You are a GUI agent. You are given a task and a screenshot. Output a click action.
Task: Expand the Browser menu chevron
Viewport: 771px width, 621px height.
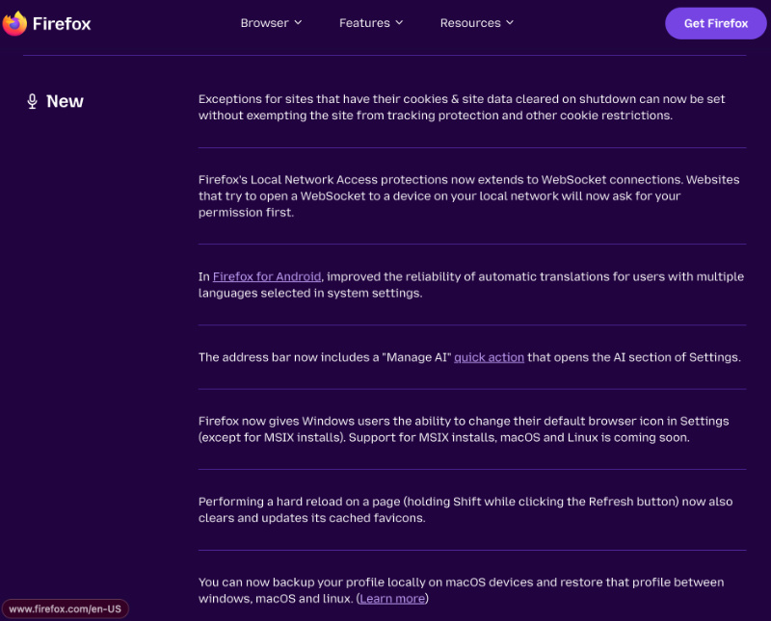point(298,22)
